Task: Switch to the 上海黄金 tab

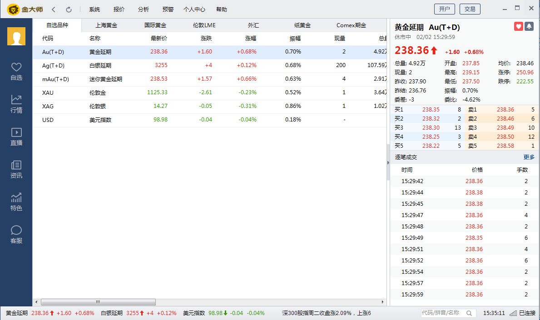Action: 106,25
